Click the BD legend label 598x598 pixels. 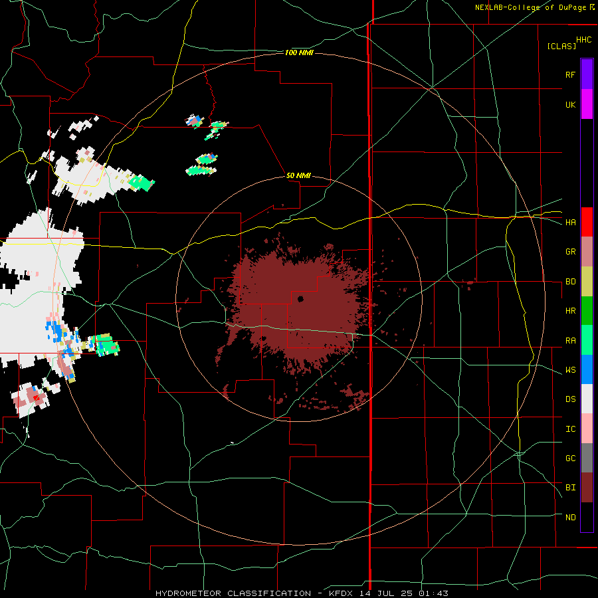pos(570,282)
